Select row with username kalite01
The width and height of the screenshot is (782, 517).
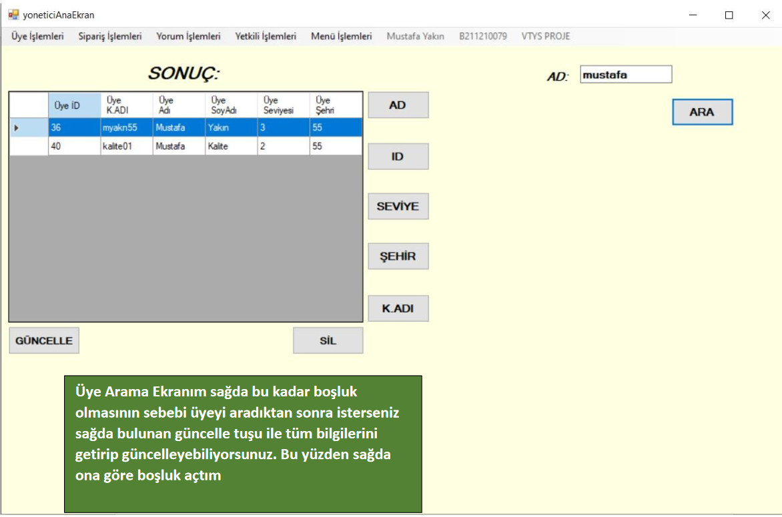point(126,147)
